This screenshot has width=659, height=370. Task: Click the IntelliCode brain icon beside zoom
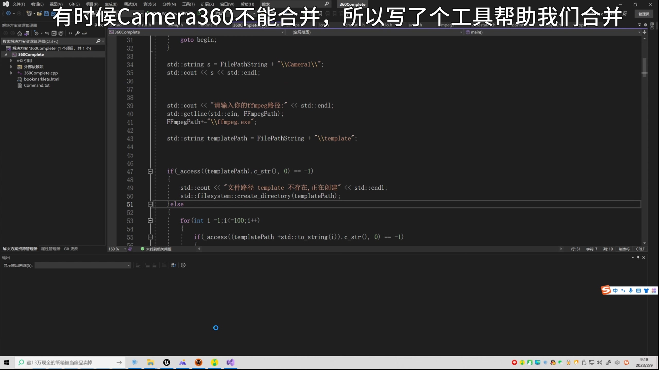130,249
